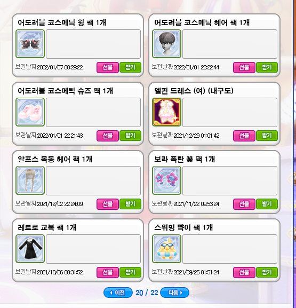Click 받기 for the 엘핀 드레스 item

[x=267, y=136]
